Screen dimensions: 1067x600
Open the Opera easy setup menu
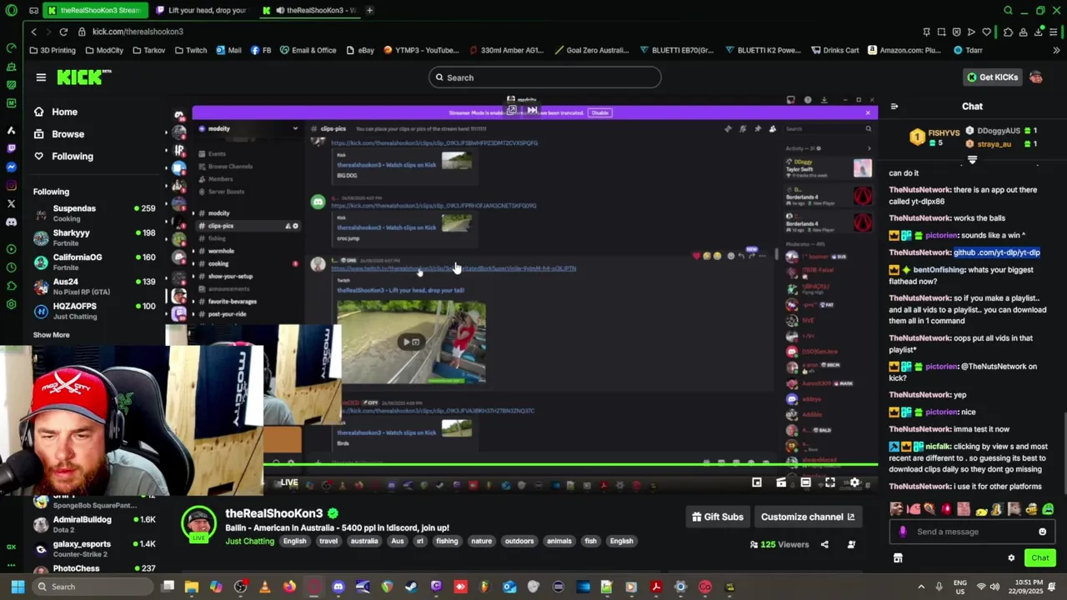(1054, 32)
